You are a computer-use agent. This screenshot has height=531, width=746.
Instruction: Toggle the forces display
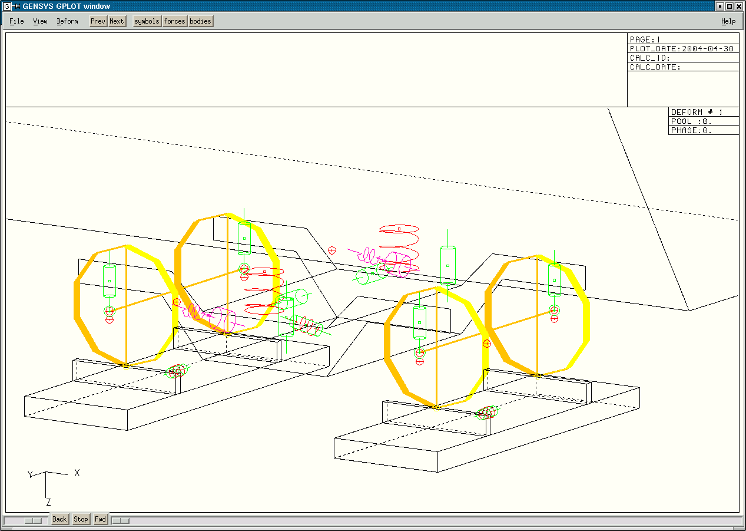click(x=174, y=21)
